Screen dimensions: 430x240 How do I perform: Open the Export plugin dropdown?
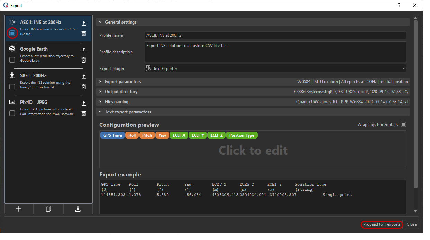tap(275, 69)
